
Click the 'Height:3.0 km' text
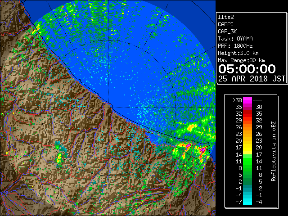pos(238,53)
